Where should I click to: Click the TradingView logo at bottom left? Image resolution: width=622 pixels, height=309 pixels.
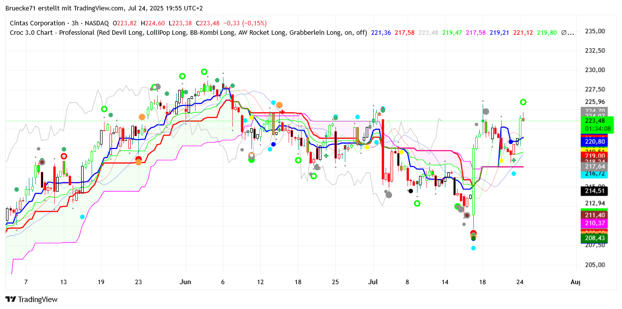(31, 300)
